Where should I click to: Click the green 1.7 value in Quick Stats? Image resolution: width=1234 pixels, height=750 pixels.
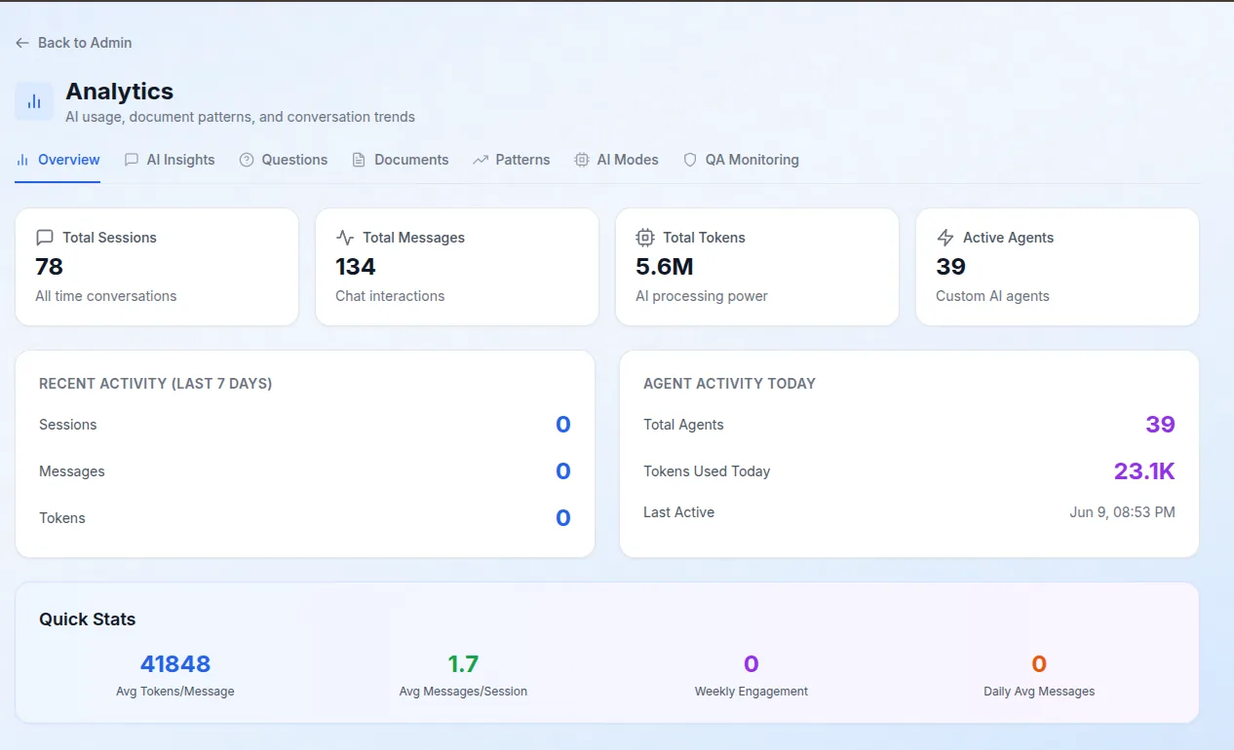point(463,664)
